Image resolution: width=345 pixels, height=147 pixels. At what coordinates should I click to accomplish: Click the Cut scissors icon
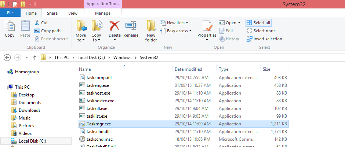(x=37, y=23)
